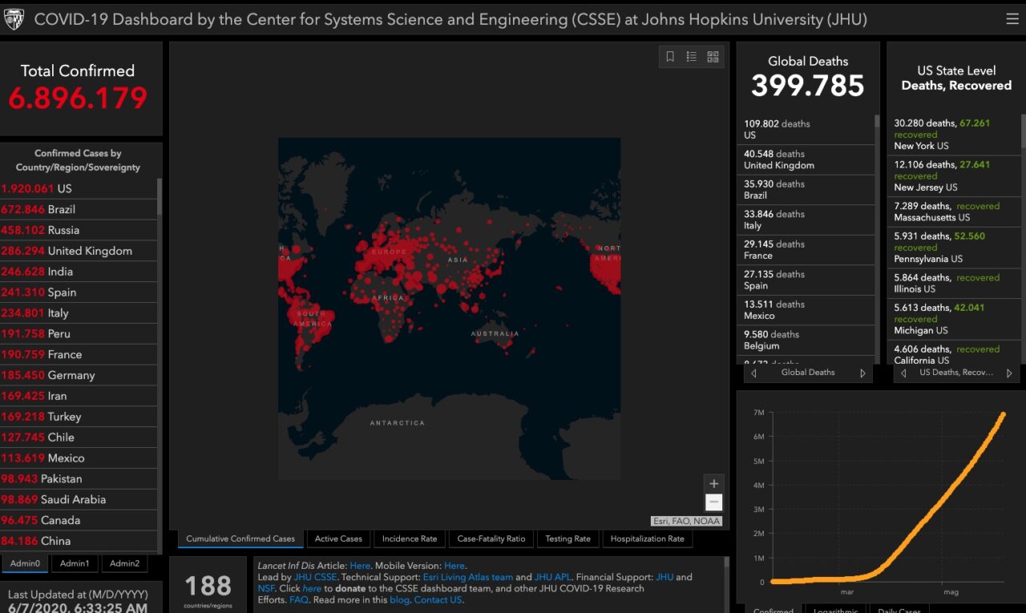Image resolution: width=1026 pixels, height=613 pixels.
Task: Switch to Incidence Rate map tab
Action: click(410, 538)
